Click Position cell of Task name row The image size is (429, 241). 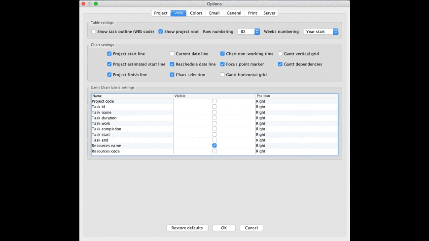coord(296,113)
